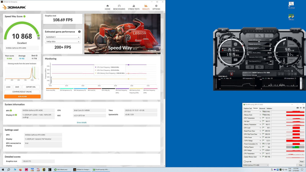Click the Afterburner reset button
The height and width of the screenshot is (172, 306).
259,67
